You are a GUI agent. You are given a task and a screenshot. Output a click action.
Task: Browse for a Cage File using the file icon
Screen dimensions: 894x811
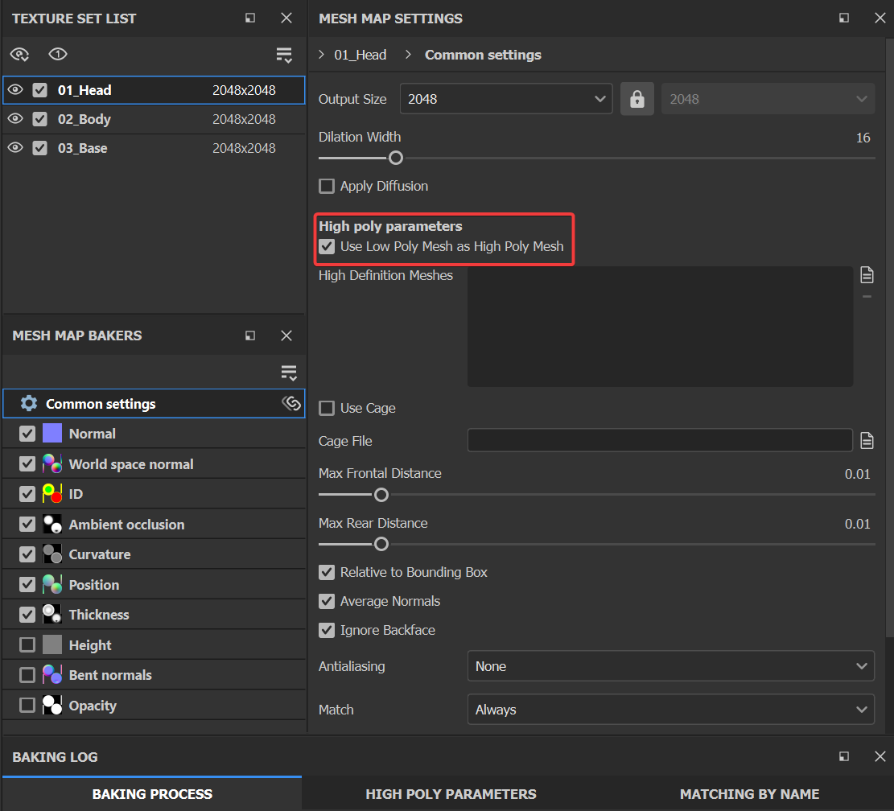(x=867, y=440)
